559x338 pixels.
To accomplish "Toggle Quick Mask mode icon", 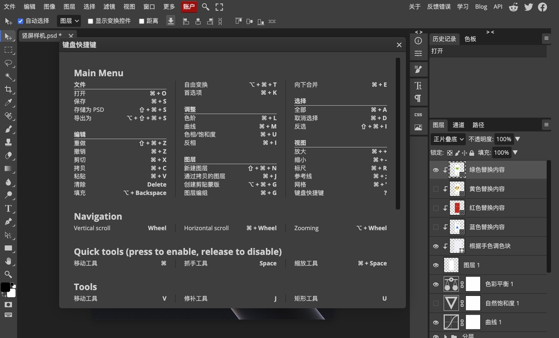I will (8, 304).
